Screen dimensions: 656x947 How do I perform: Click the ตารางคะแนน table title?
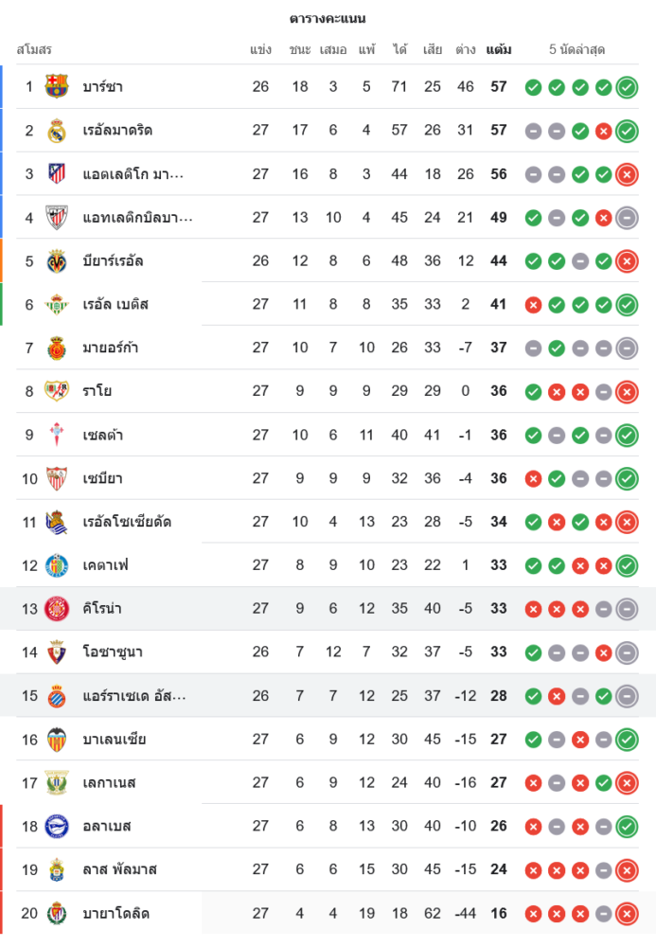[x=328, y=19]
